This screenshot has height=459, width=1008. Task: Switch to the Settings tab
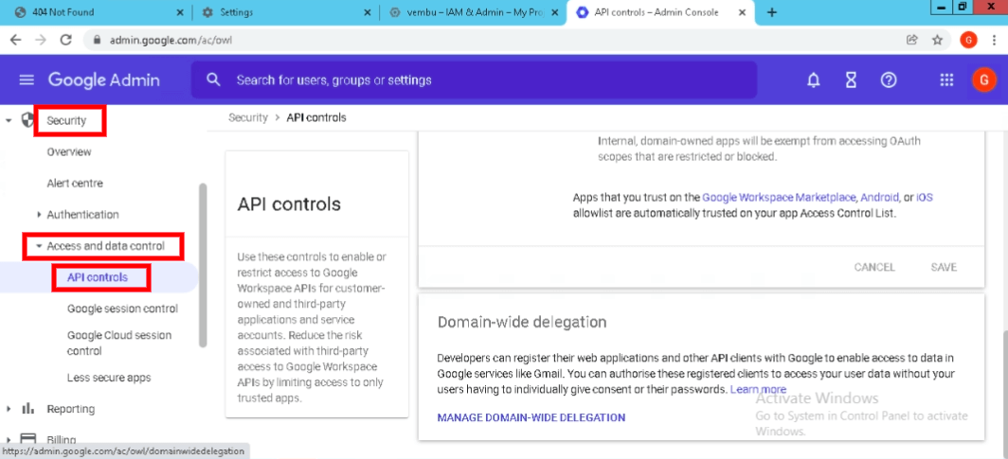click(285, 13)
